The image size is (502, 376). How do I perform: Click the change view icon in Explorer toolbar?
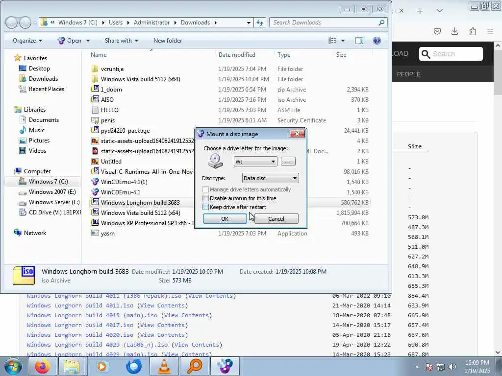(x=333, y=41)
